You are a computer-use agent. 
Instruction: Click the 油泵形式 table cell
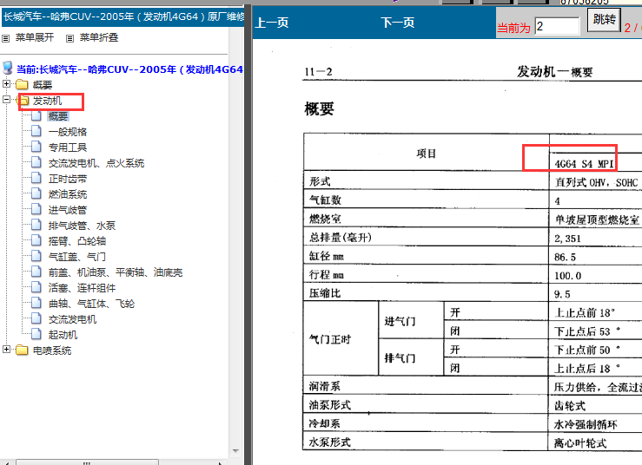426,405
